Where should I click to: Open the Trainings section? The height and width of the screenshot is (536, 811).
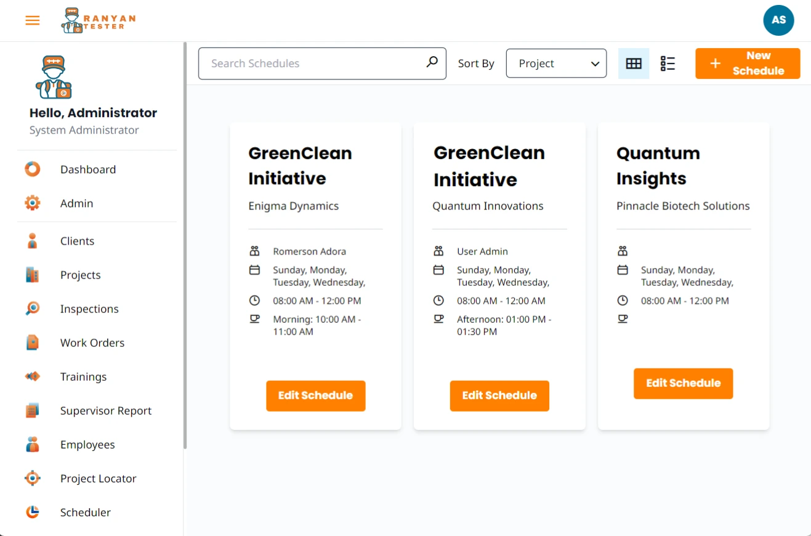click(83, 376)
